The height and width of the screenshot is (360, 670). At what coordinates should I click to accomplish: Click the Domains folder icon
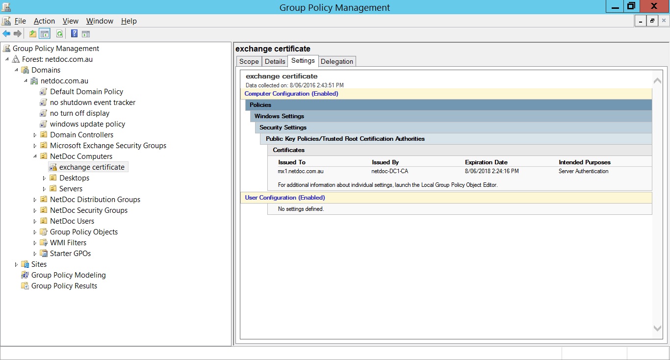[x=25, y=70]
